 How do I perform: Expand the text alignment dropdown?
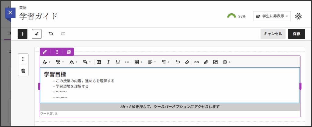tap(152, 62)
